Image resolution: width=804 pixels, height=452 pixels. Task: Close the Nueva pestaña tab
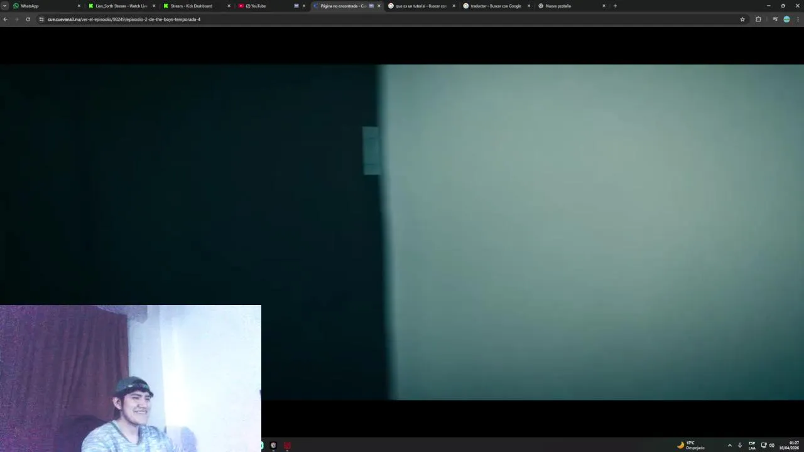(x=604, y=6)
